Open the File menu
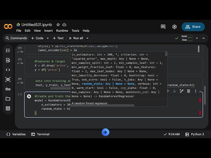 click(x=19, y=31)
